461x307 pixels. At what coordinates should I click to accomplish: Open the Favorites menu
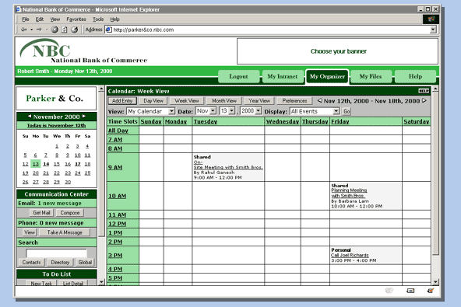(76, 19)
